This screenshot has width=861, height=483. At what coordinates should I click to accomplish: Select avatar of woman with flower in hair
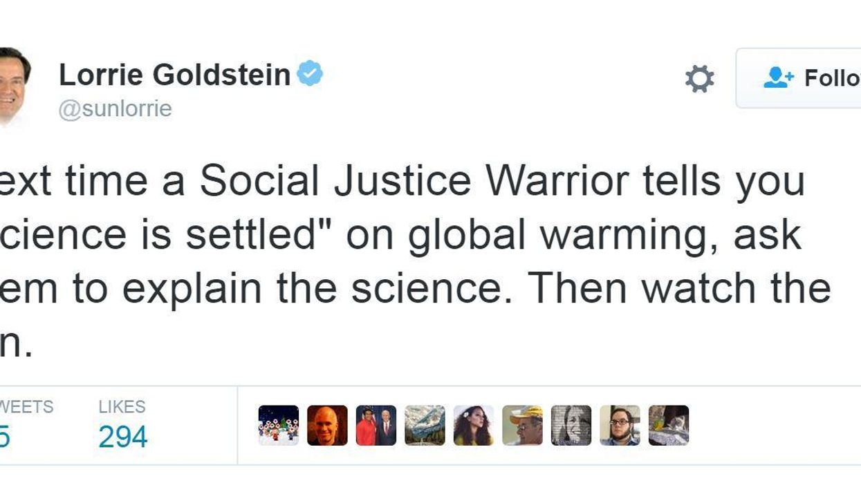coord(474,425)
